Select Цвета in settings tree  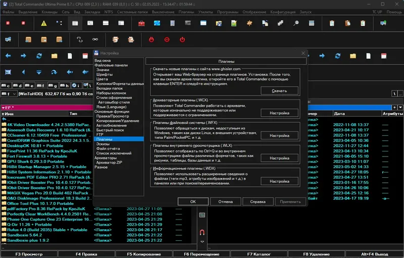(102, 79)
